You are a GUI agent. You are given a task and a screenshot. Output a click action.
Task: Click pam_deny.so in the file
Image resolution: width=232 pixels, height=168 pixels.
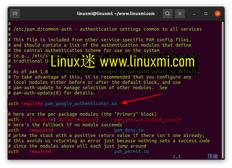point(129,130)
